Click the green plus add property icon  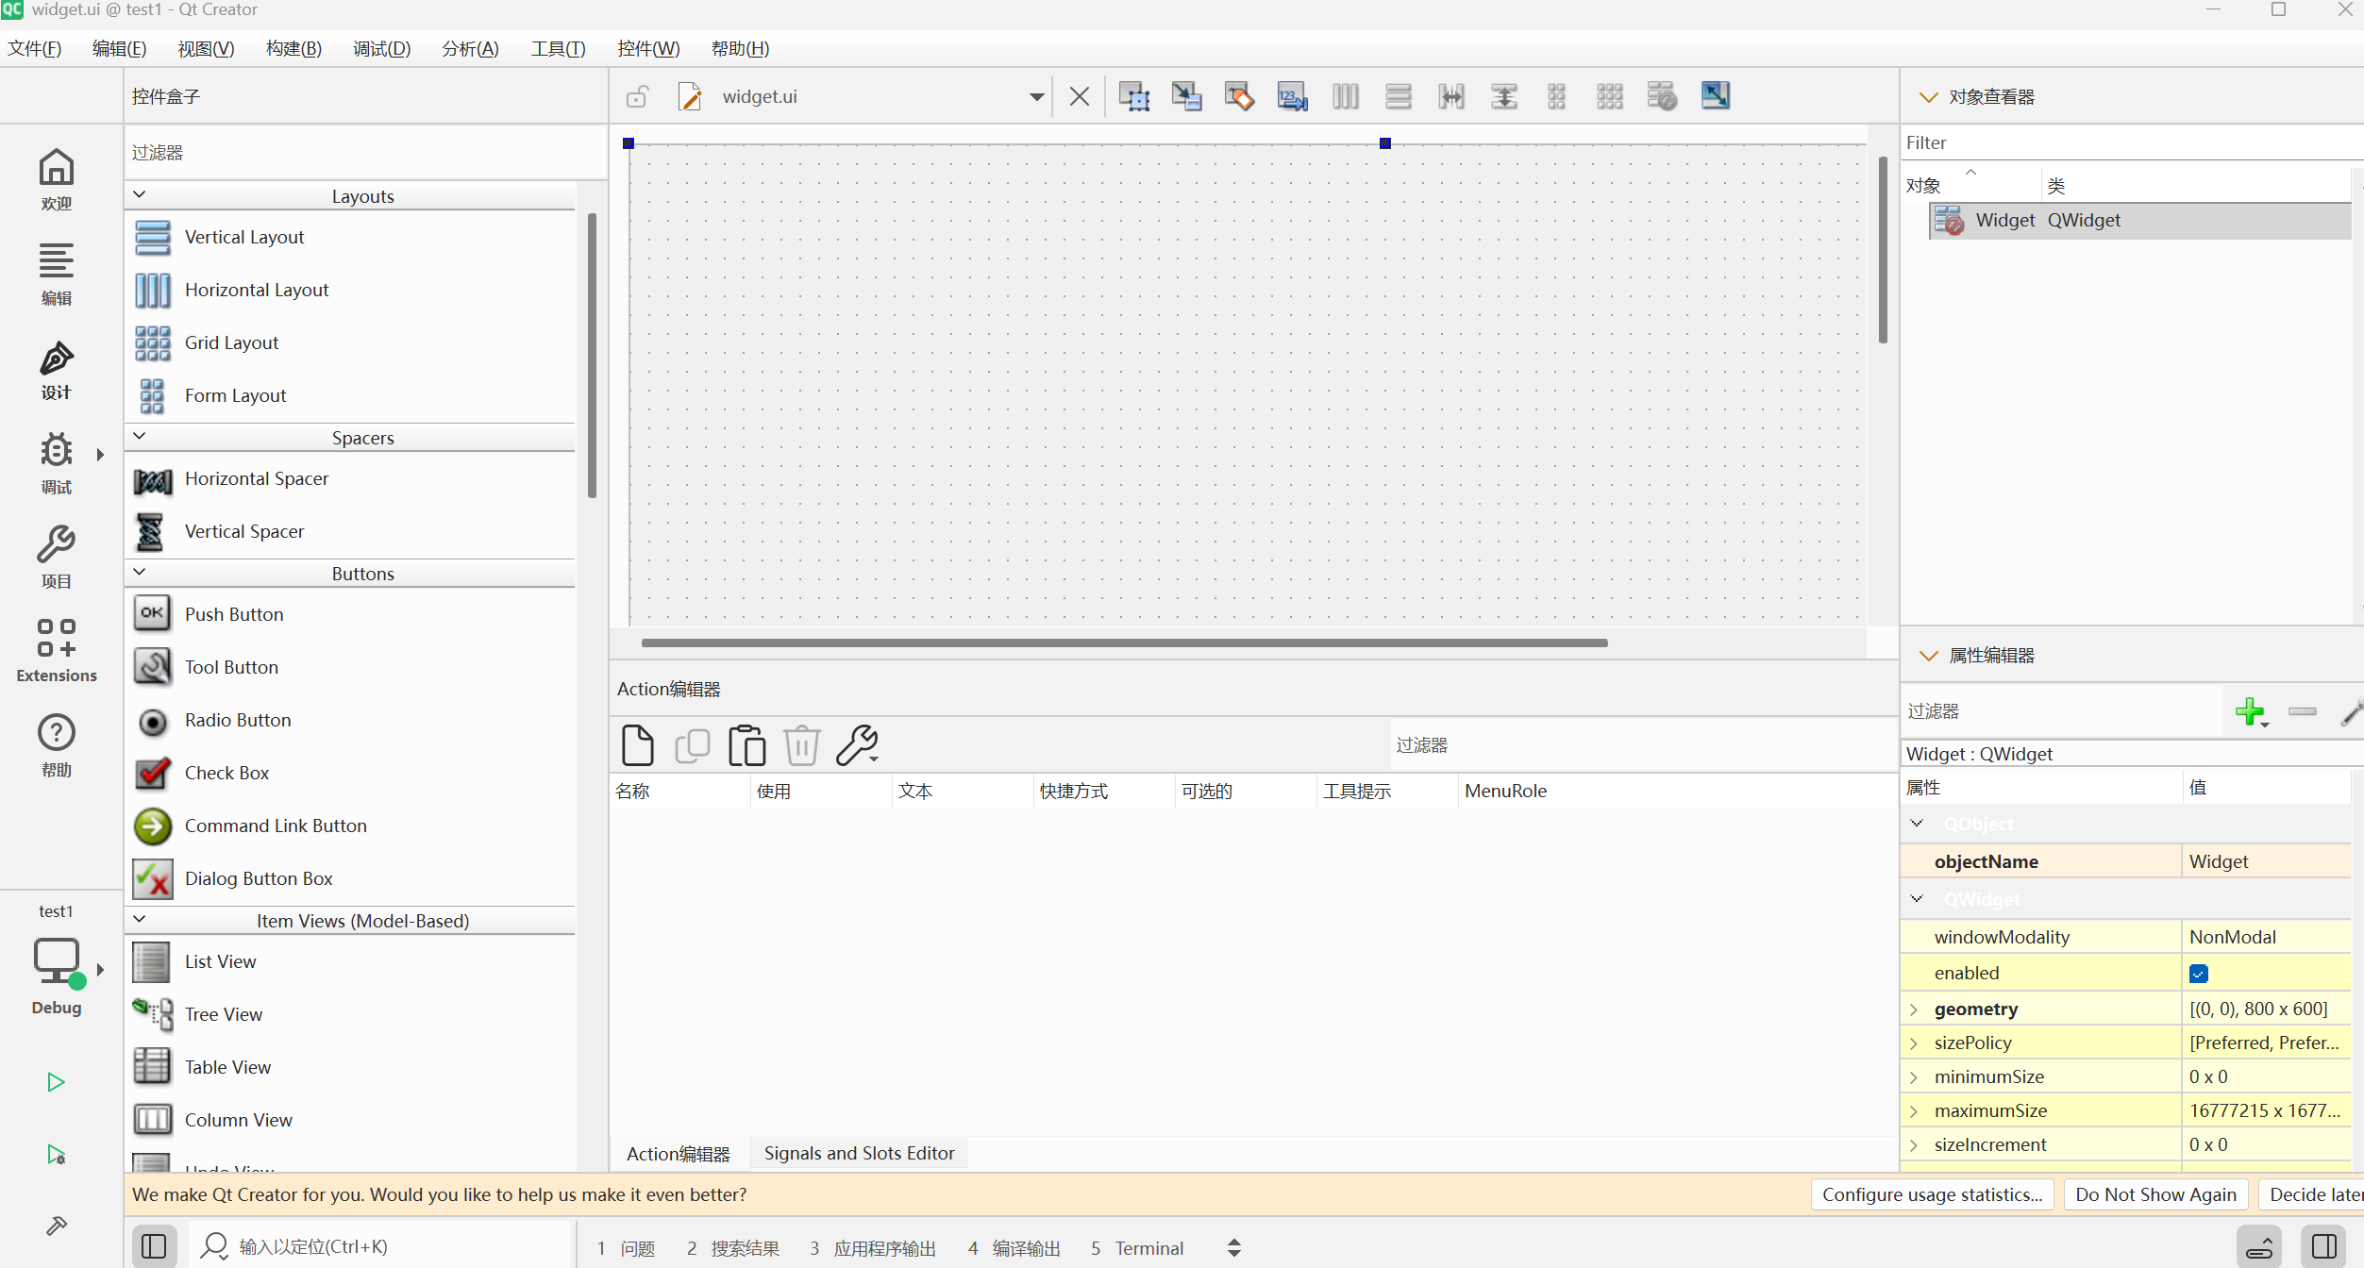pos(2250,711)
